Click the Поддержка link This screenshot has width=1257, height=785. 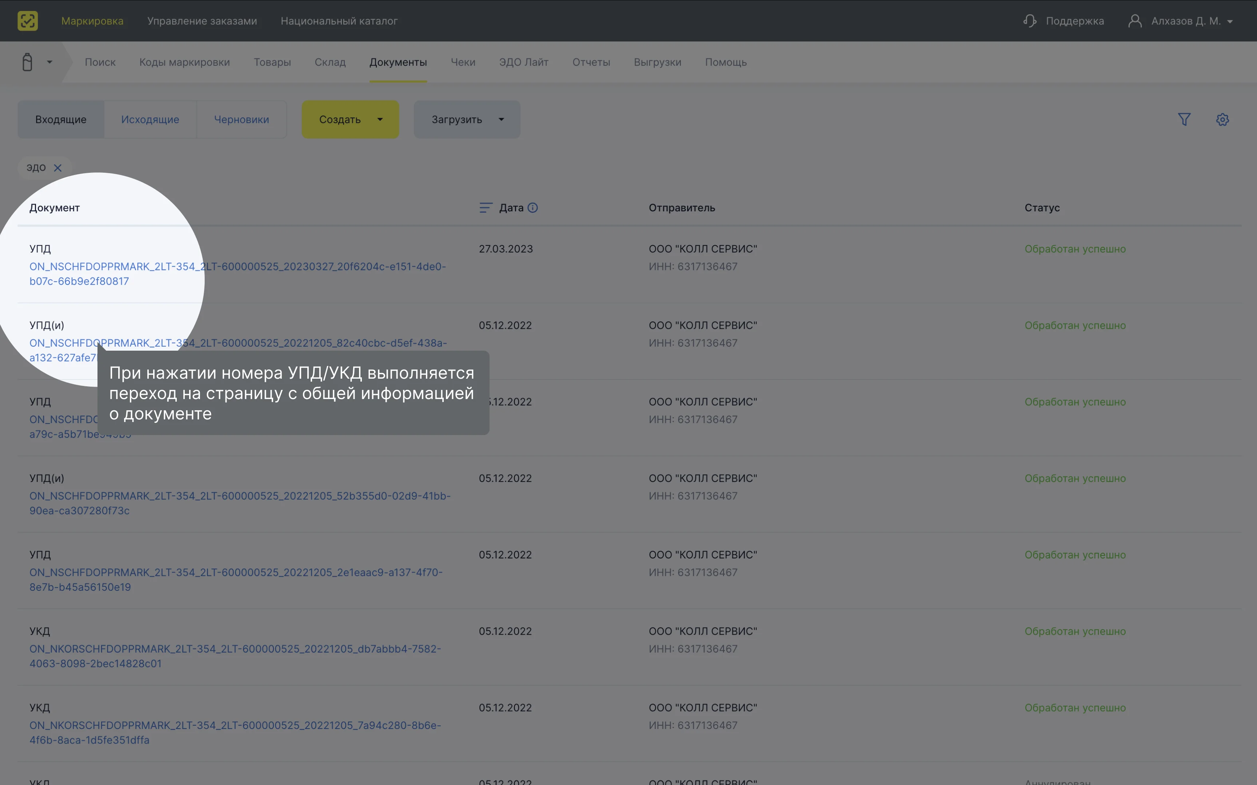(1075, 21)
